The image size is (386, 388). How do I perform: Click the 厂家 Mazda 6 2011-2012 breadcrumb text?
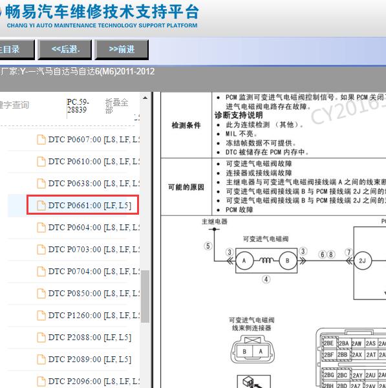coord(78,72)
